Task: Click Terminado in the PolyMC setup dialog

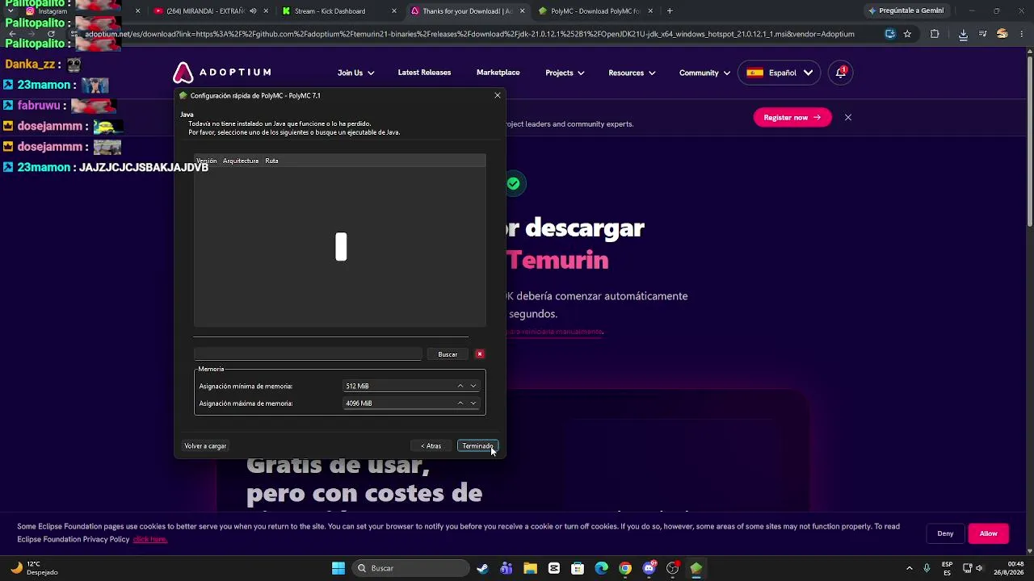Action: [477, 445]
